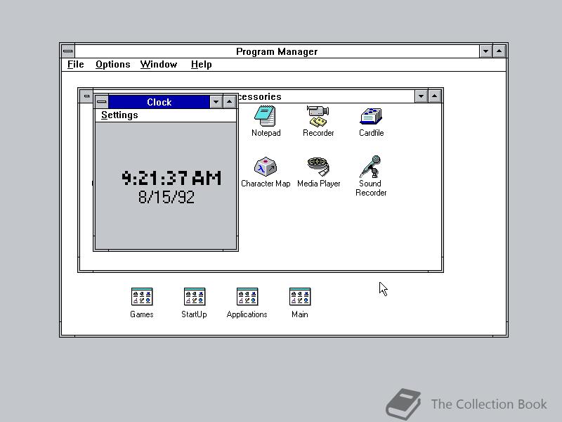Select the Main program group icon
This screenshot has width=562, height=422.
(300, 297)
